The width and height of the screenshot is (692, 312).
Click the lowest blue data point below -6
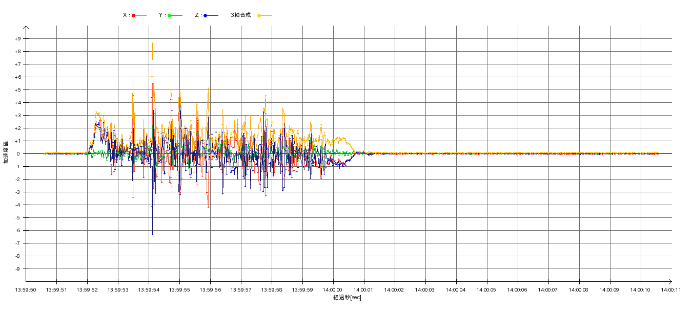pyautogui.click(x=152, y=234)
